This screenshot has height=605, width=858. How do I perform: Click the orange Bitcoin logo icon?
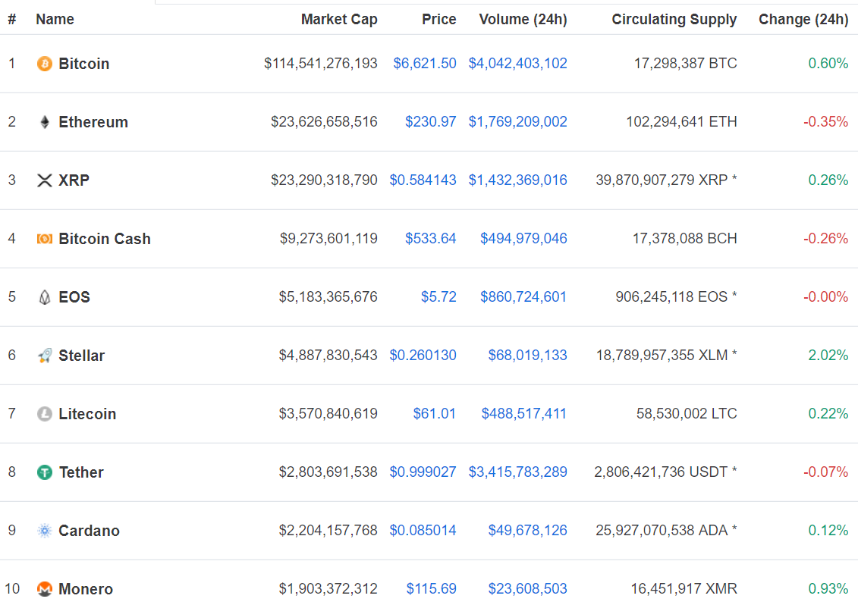tap(44, 64)
